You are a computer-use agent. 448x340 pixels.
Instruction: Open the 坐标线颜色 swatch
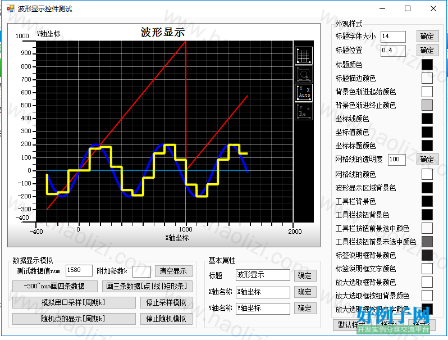click(427, 119)
